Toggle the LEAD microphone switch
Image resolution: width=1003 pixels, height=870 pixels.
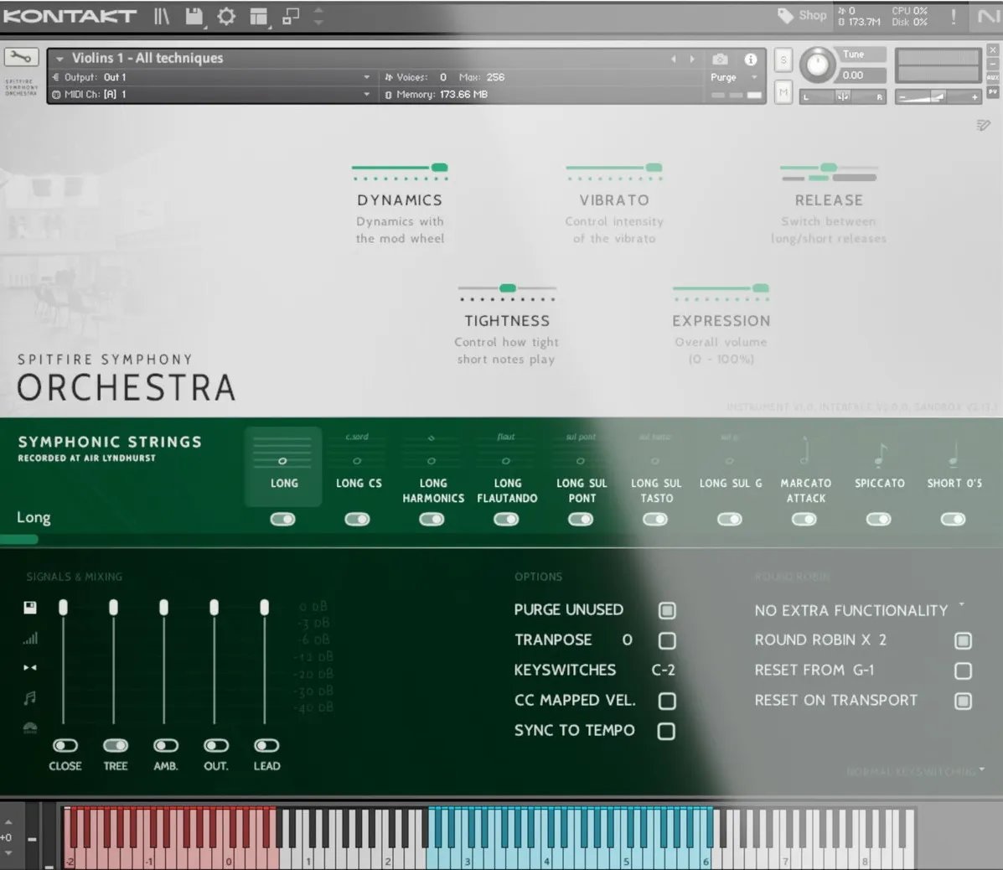tap(266, 745)
